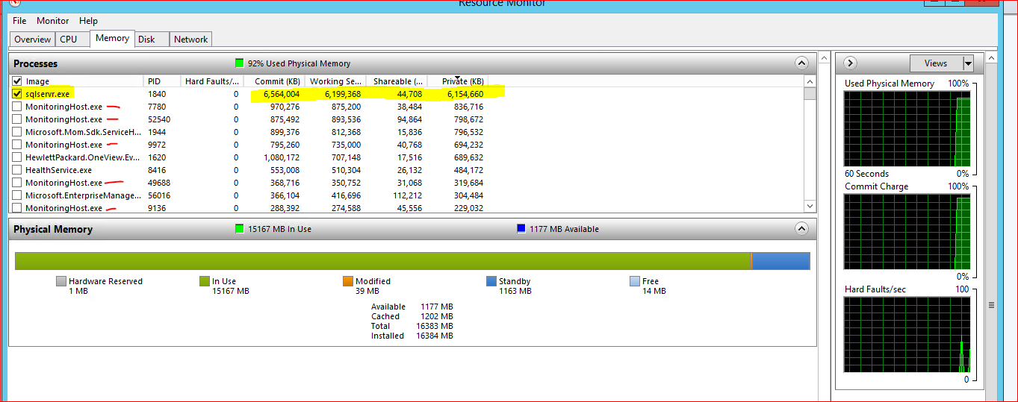Image resolution: width=1018 pixels, height=402 pixels.
Task: Uncheck the sqlservr.exe process checkbox
Action: [x=17, y=94]
